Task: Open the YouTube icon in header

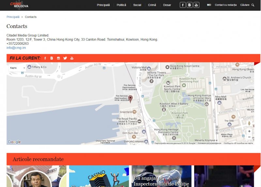Action: pyautogui.click(x=196, y=5)
